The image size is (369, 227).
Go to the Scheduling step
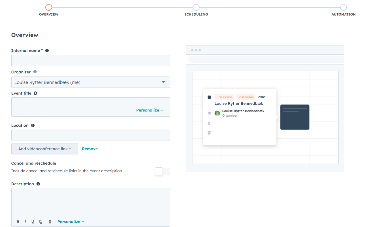click(196, 8)
